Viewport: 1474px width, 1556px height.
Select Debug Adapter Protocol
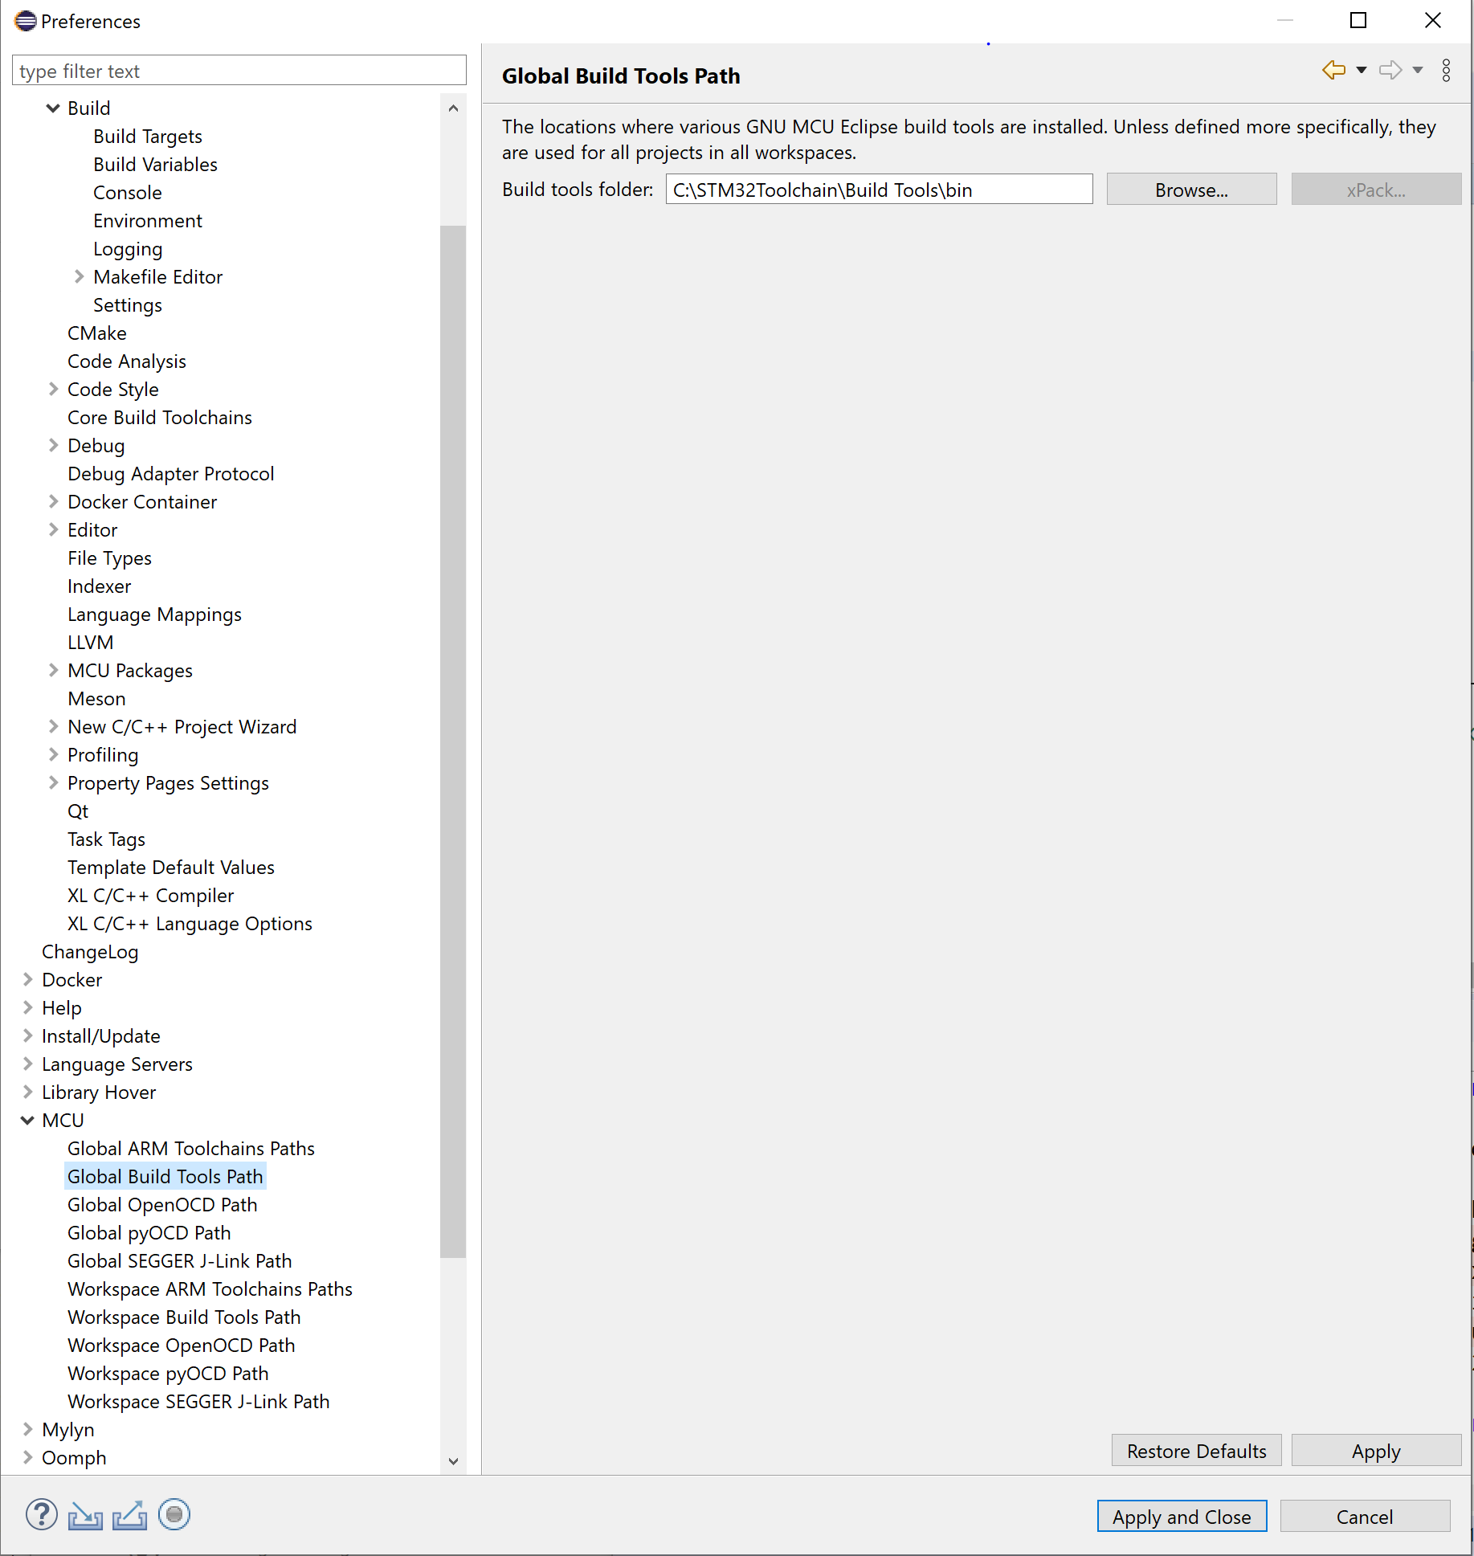tap(171, 473)
